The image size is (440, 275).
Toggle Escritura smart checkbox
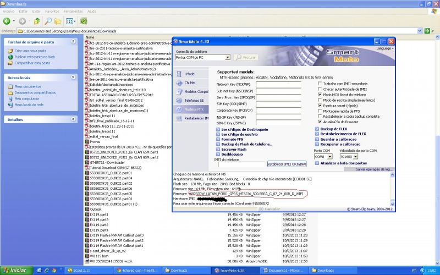(320, 106)
